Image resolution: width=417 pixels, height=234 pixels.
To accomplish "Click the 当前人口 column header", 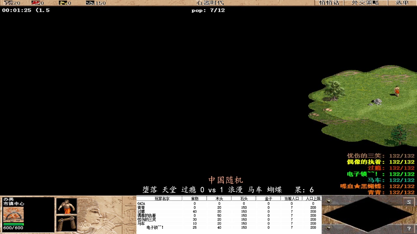I will [292, 199].
